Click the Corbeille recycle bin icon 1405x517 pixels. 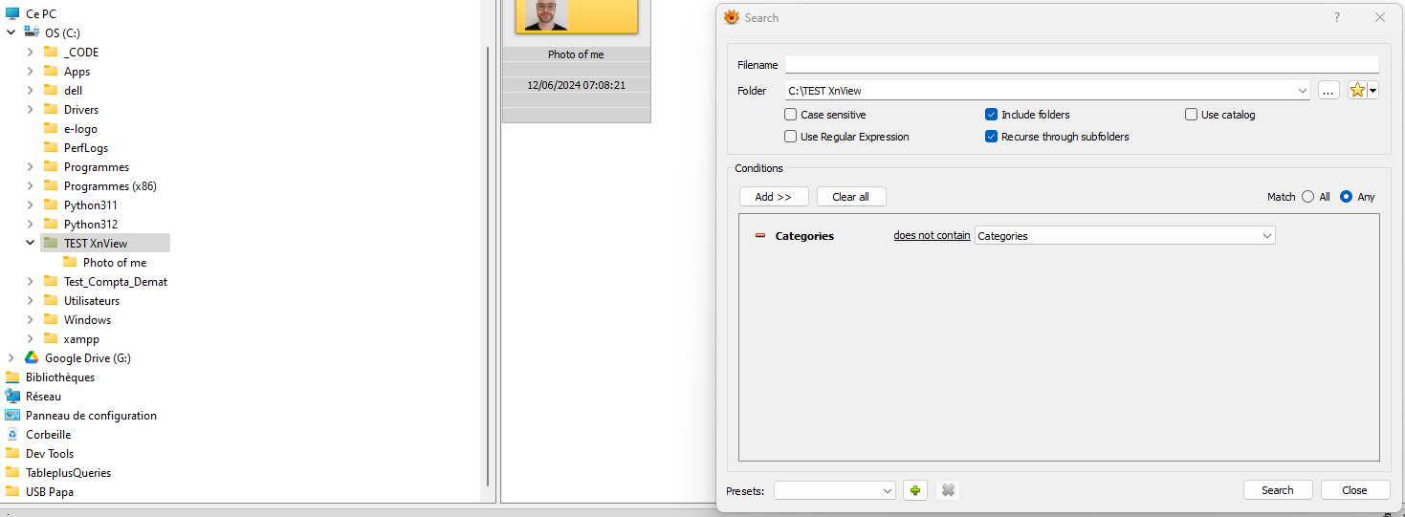point(12,434)
